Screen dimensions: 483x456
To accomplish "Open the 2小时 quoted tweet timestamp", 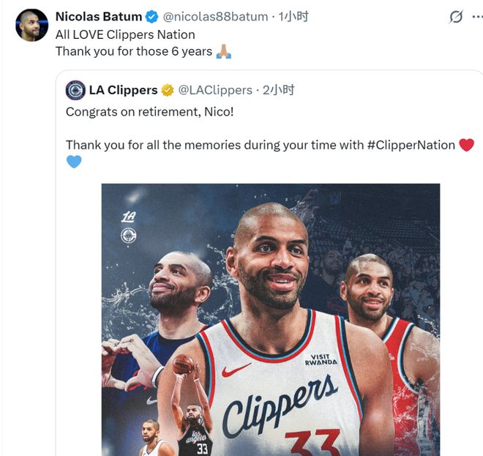I will click(x=279, y=90).
